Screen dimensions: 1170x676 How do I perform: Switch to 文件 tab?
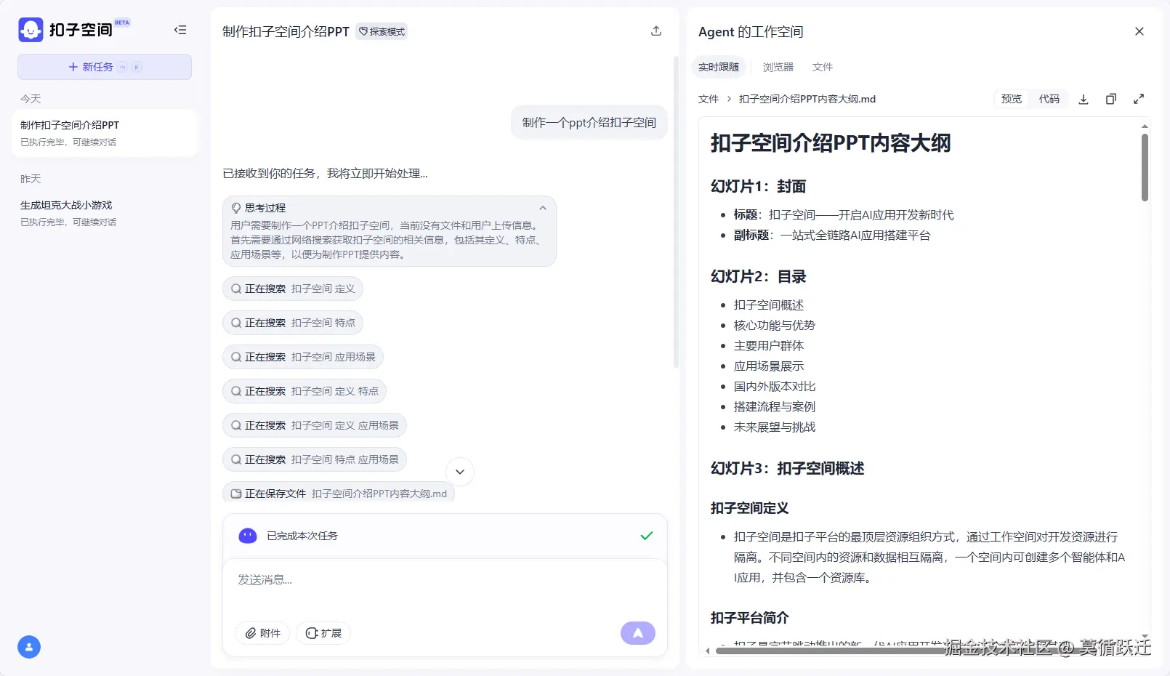click(823, 67)
